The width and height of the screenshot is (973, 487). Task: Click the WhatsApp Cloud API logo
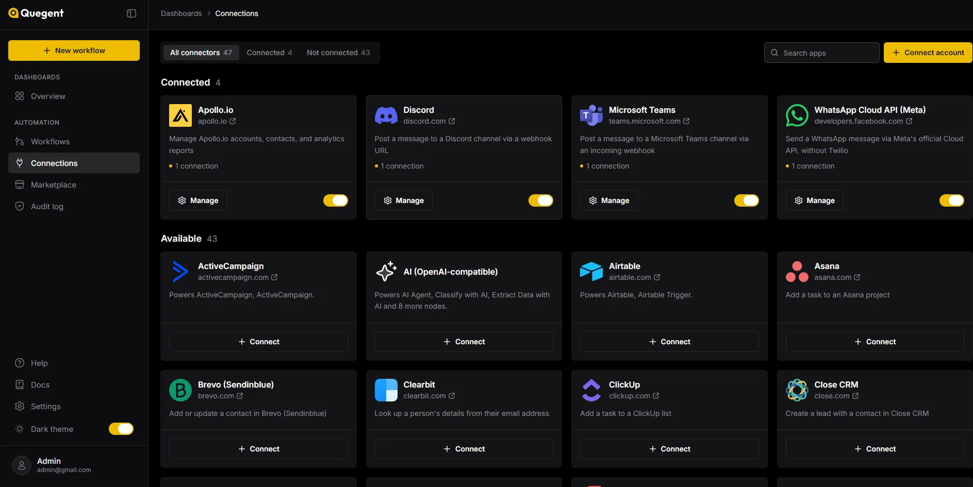point(797,115)
